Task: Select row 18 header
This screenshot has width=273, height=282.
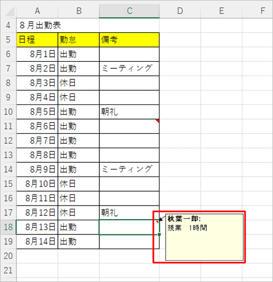Action: coord(8,227)
